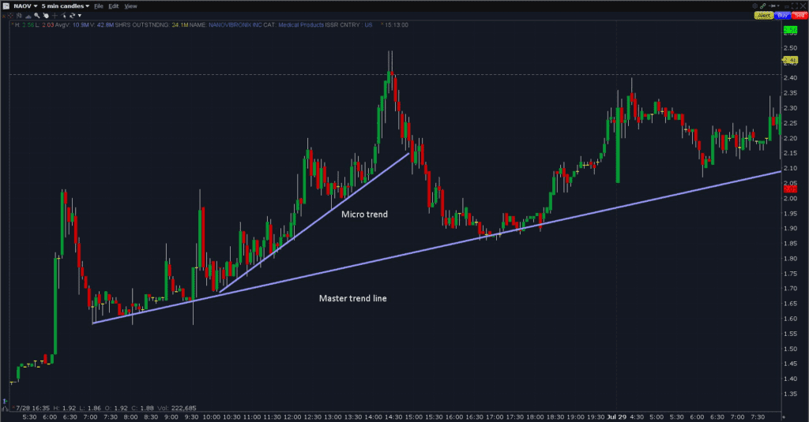This screenshot has height=422, width=809.
Task: Toggle the pin window icon
Action: point(773,6)
